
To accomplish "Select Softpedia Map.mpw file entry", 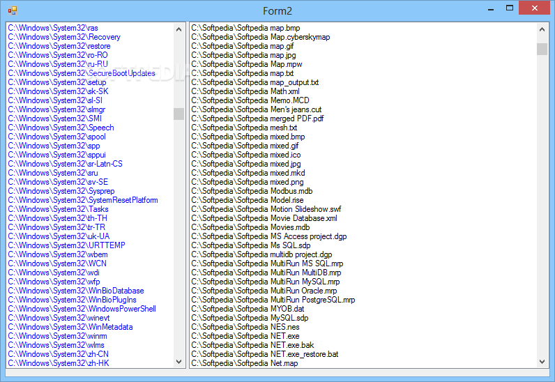I will [x=247, y=64].
